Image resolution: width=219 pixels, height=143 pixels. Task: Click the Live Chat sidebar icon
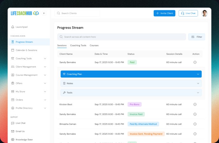pos(13,123)
